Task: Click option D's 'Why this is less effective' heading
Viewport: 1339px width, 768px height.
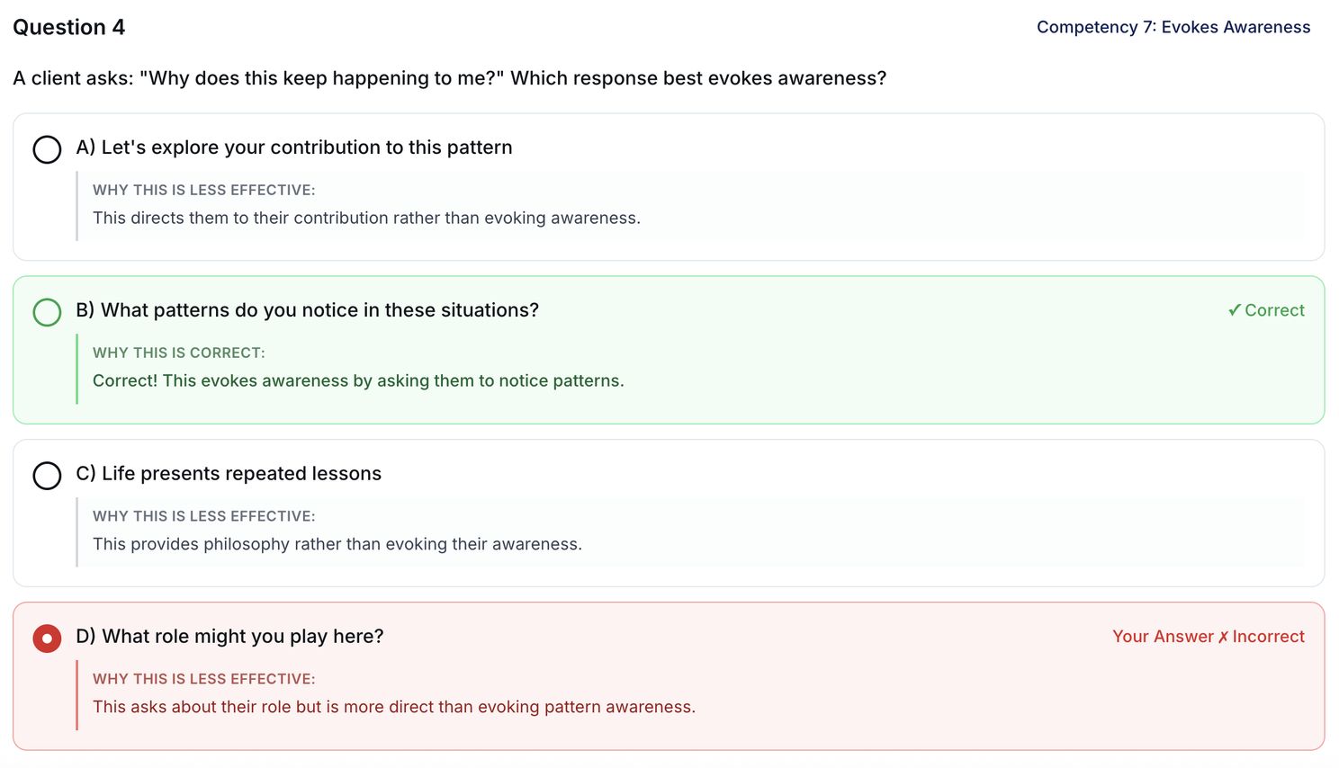Action: coord(203,679)
